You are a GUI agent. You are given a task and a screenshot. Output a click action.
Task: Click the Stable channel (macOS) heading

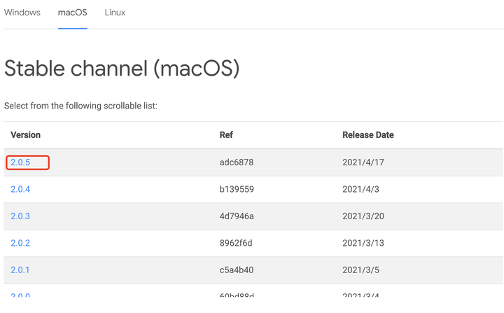point(122,69)
